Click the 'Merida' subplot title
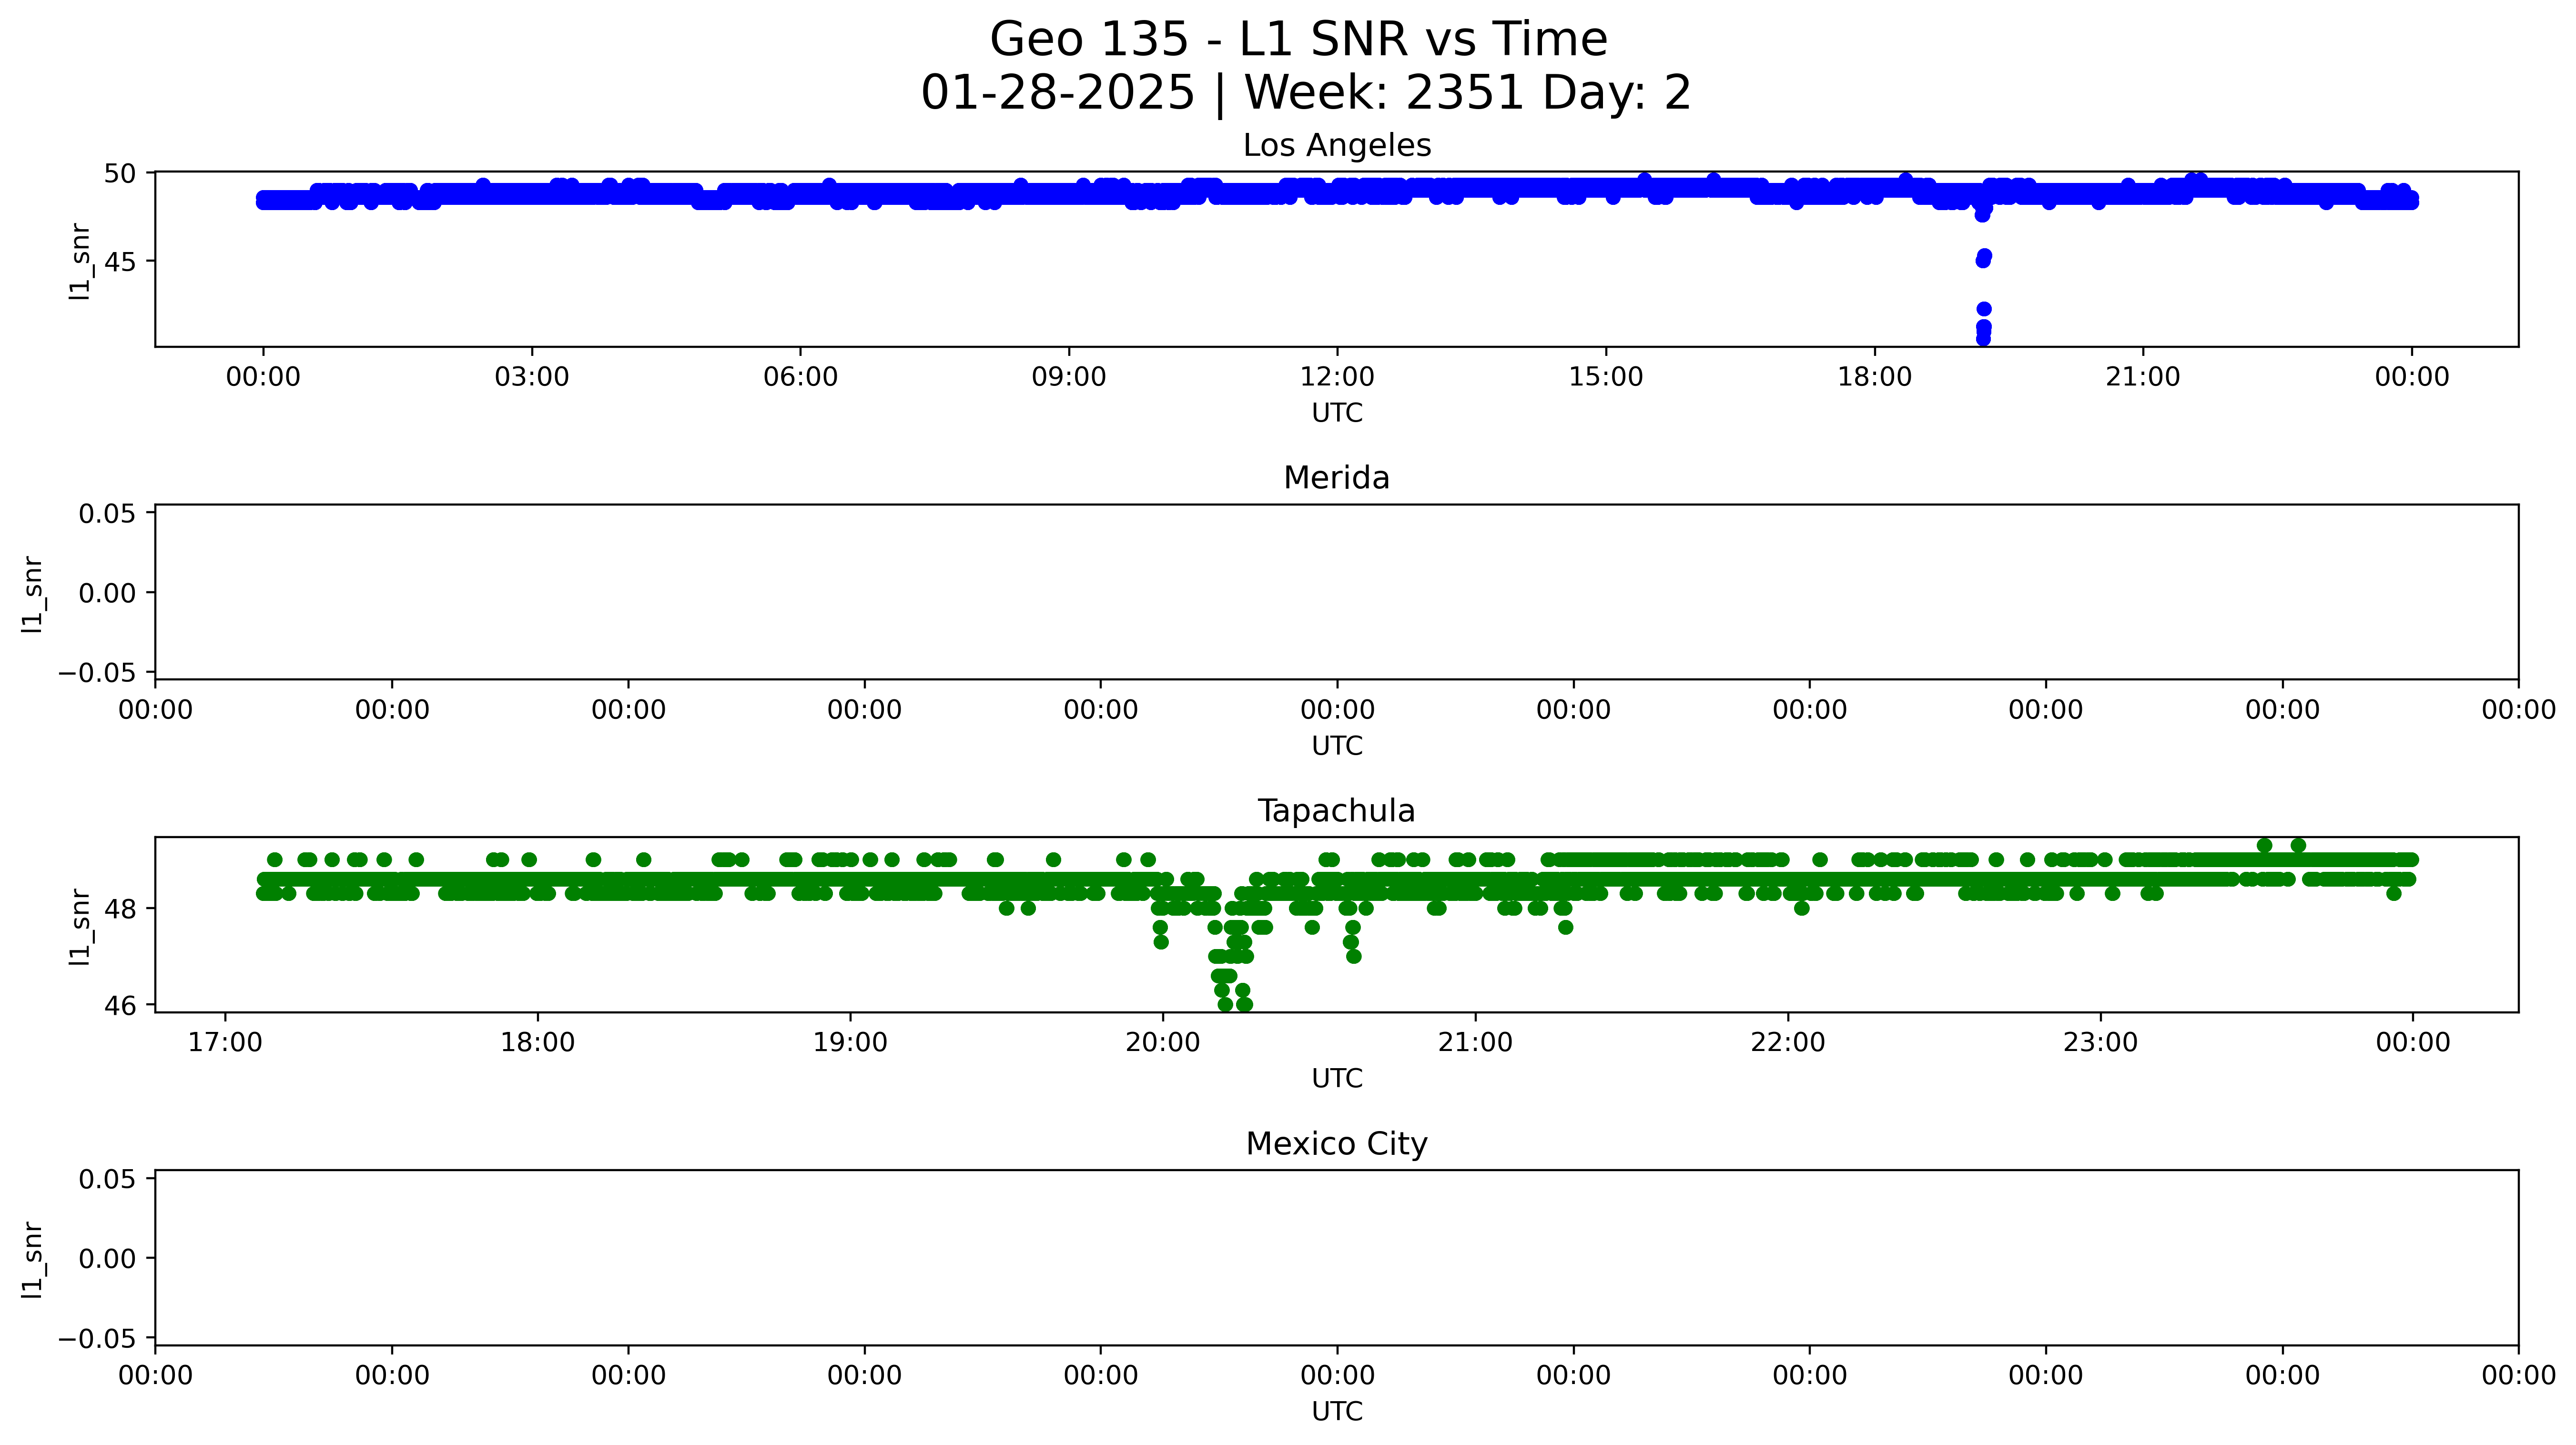The height and width of the screenshot is (1445, 2576). (1336, 478)
